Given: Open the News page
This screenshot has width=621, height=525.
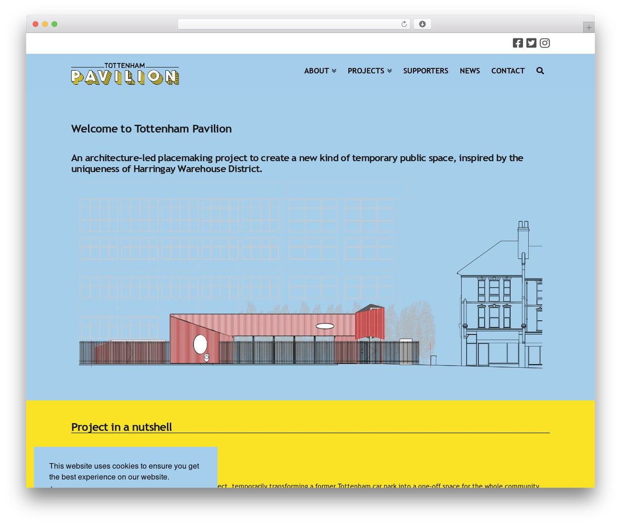Looking at the screenshot, I should (x=470, y=71).
